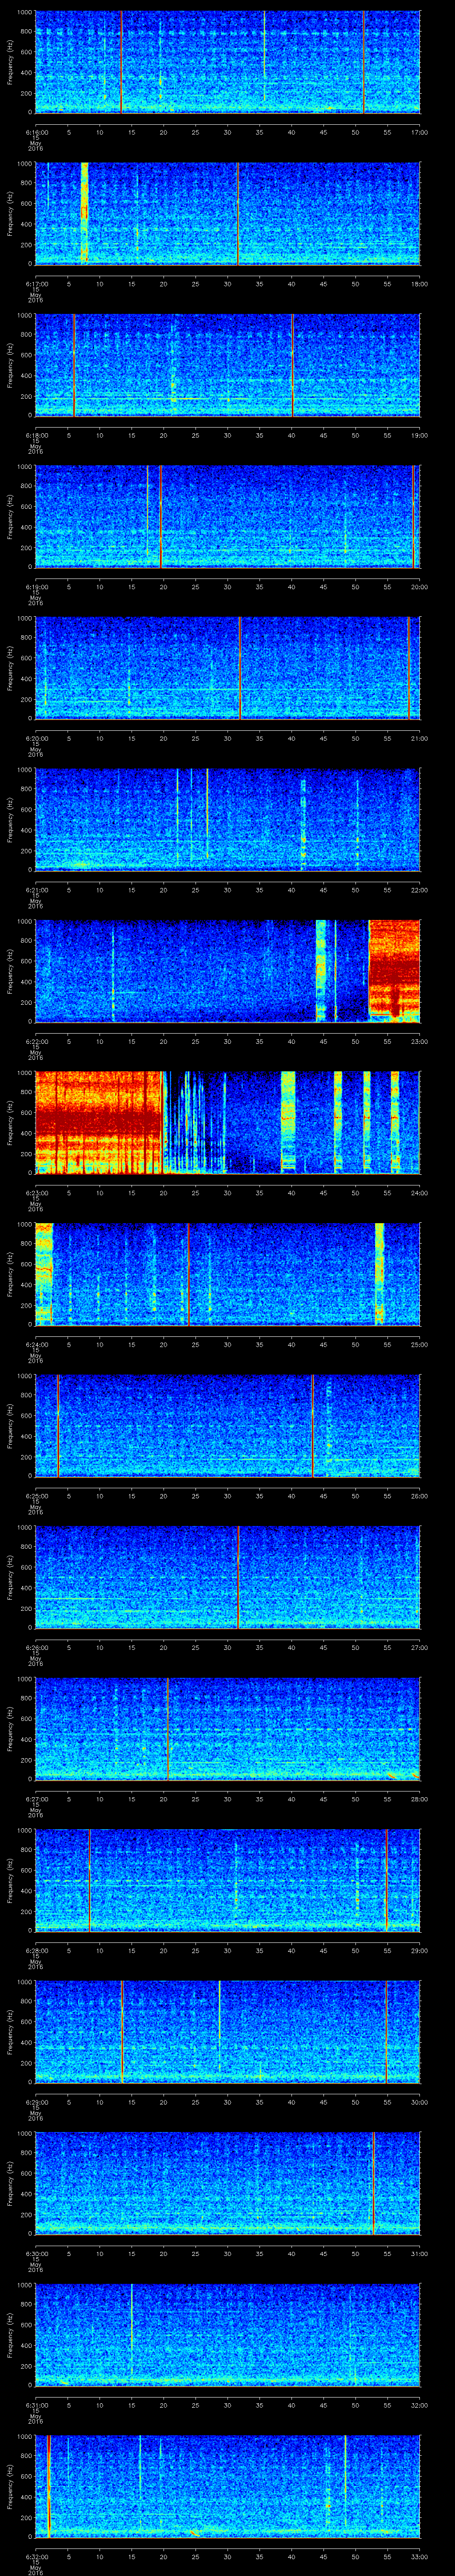Click the wide yellow-red burst near 7 s in the 6:17:00 panel
This screenshot has width=455, height=2576.
[84, 213]
